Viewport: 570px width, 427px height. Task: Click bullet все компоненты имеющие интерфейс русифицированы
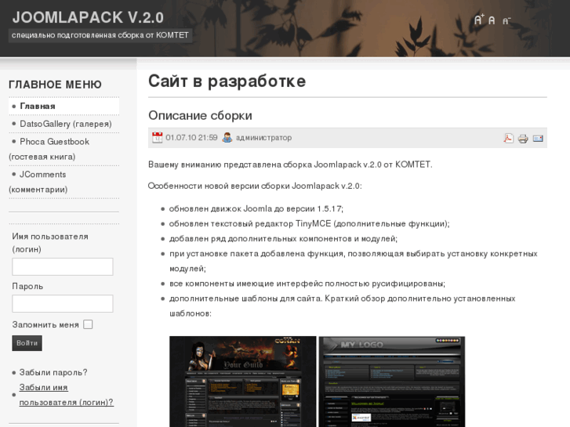307,284
